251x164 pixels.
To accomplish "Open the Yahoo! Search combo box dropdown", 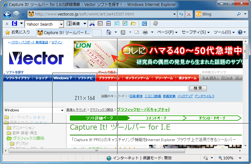I will [61, 24].
